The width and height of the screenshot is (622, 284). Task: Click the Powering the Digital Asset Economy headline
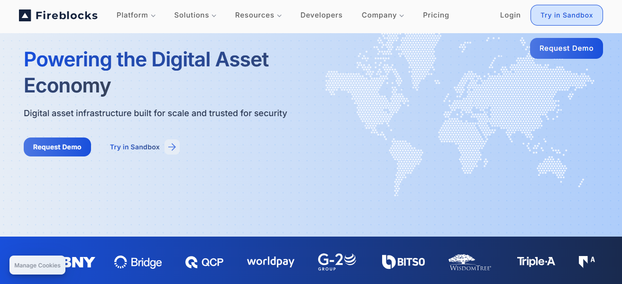(x=146, y=73)
